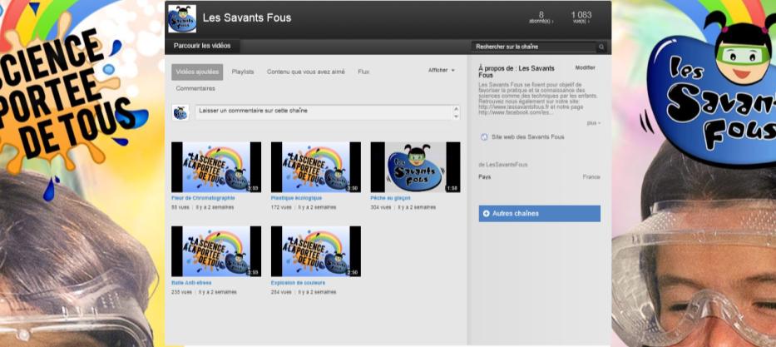Screen dimensions: 776x347
Task: Open the Afficher dropdown
Action: coord(441,70)
